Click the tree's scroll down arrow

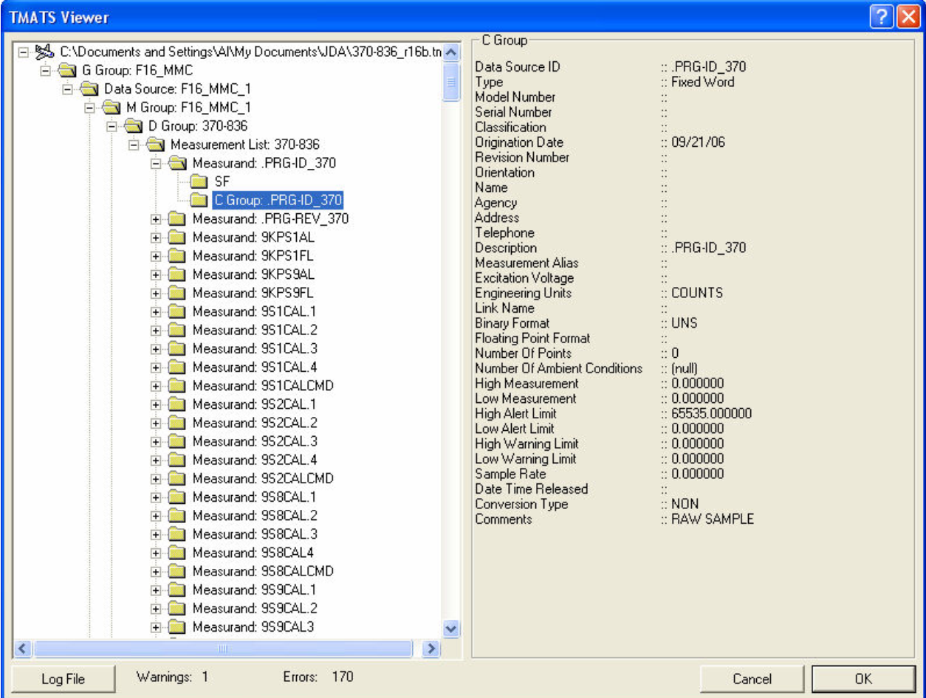click(452, 629)
